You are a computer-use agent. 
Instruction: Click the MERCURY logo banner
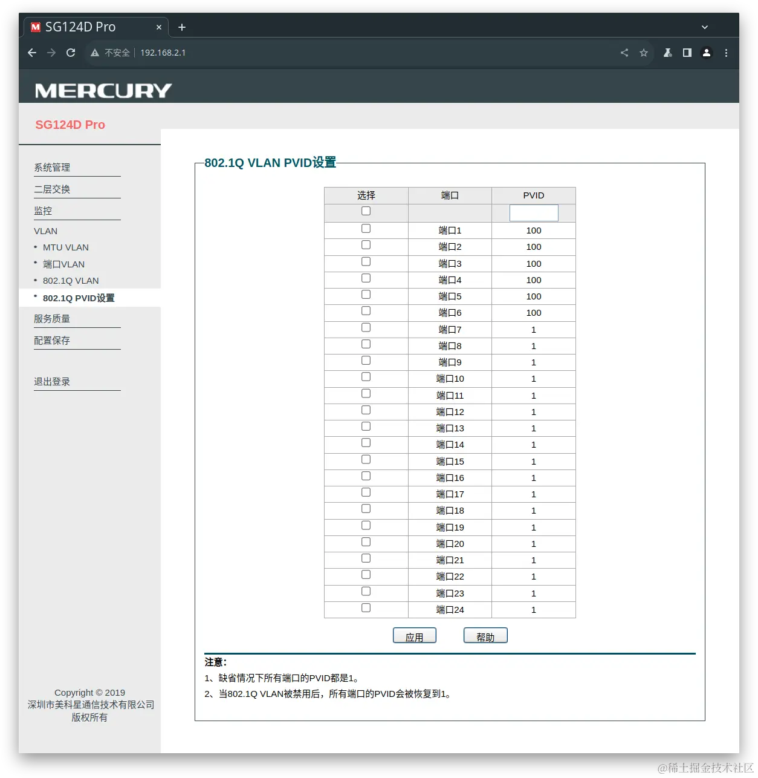(103, 90)
